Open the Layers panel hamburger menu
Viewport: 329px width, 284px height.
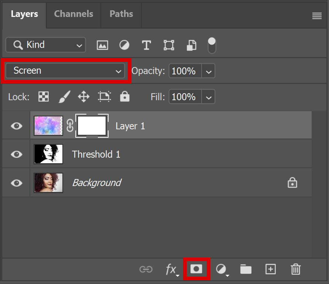pyautogui.click(x=317, y=16)
